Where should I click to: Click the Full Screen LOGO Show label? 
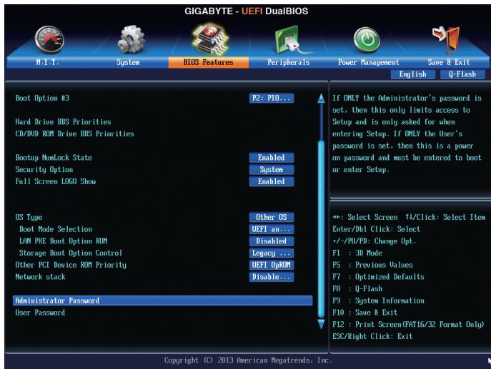pos(56,181)
